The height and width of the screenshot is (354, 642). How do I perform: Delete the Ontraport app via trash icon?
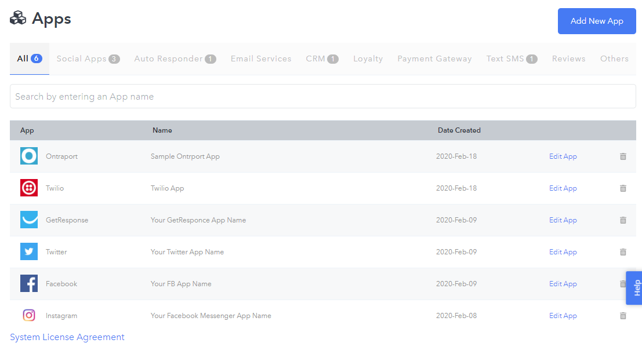point(623,156)
